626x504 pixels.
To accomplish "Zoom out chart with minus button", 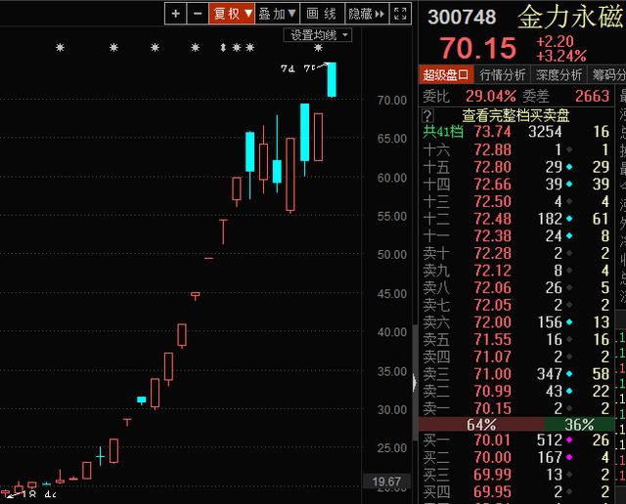I will click(x=198, y=14).
